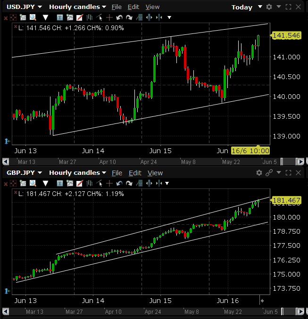The image size is (308, 319).
Task: Open the File menu in GBP.JPY panel
Action: coord(117,173)
